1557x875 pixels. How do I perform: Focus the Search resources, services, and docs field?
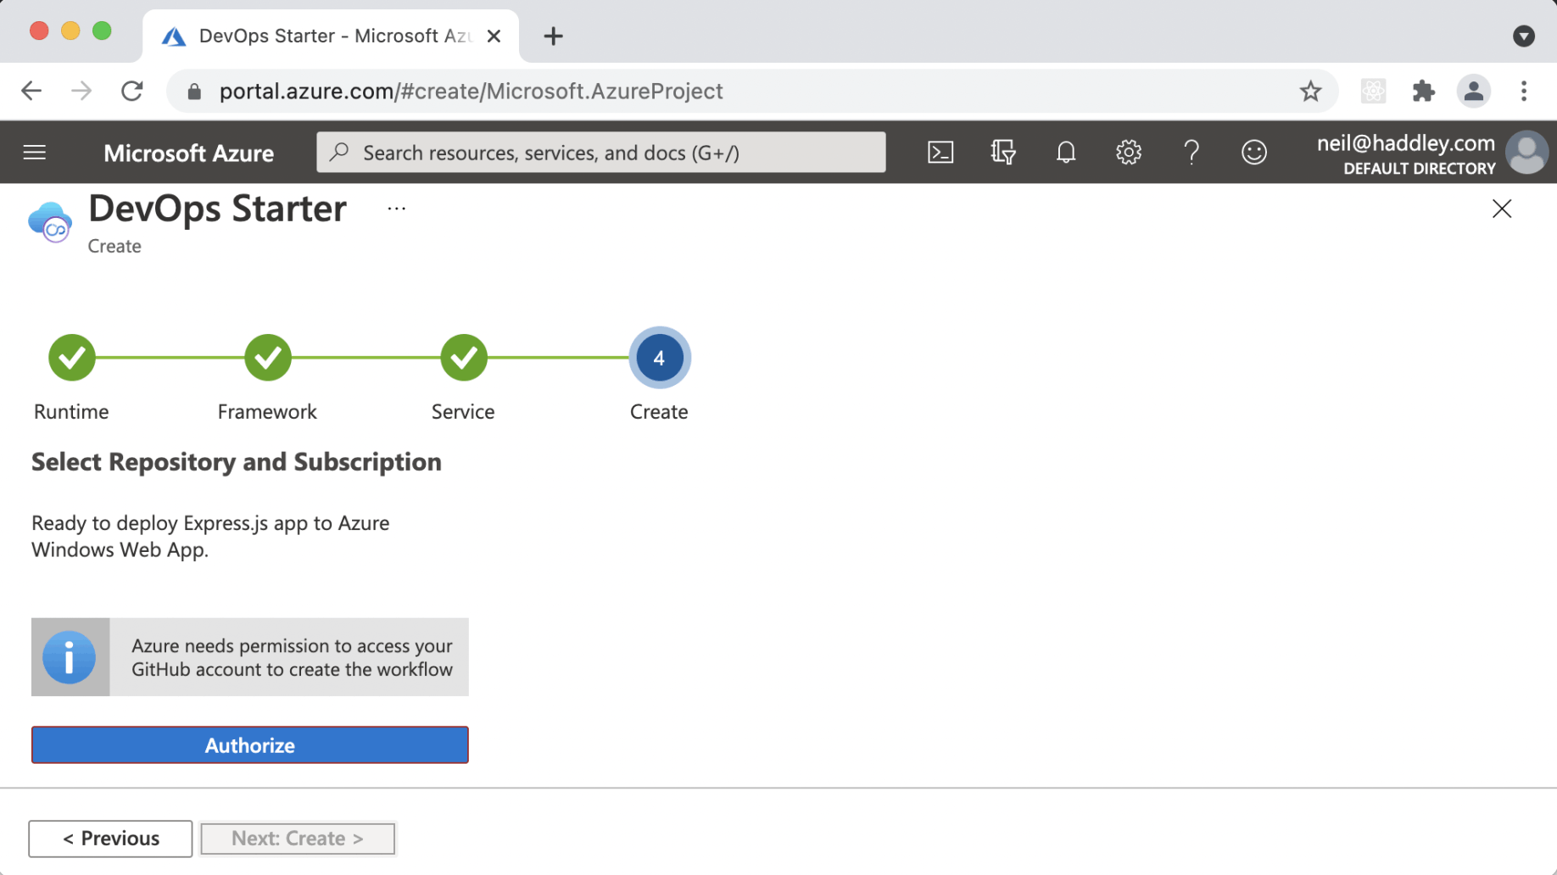(601, 153)
